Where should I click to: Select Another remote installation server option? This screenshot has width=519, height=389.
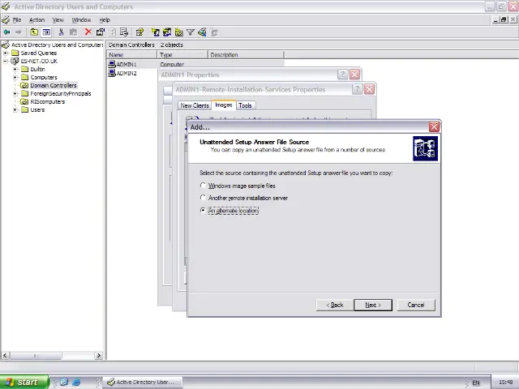(x=203, y=198)
